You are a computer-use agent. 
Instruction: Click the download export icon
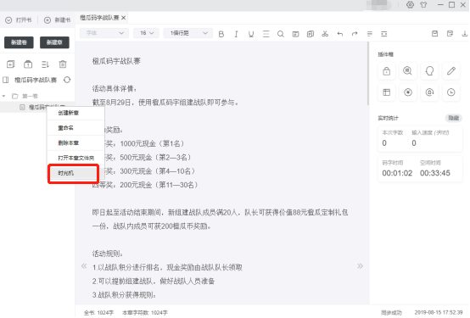click(465, 34)
